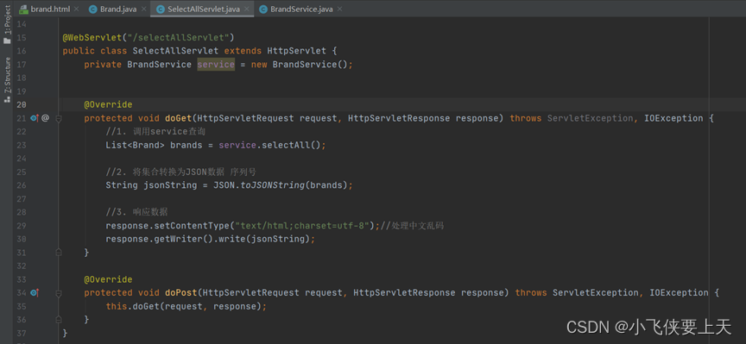Click the toJSONString method call
Image resolution: width=746 pixels, height=344 pixels.
pyautogui.click(x=273, y=185)
